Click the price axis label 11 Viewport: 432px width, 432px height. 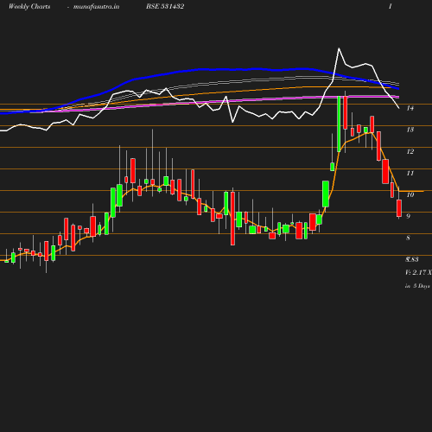pos(410,173)
